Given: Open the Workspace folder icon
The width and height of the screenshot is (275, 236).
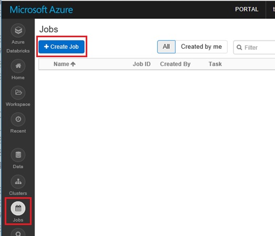Looking at the screenshot, I should click(18, 92).
